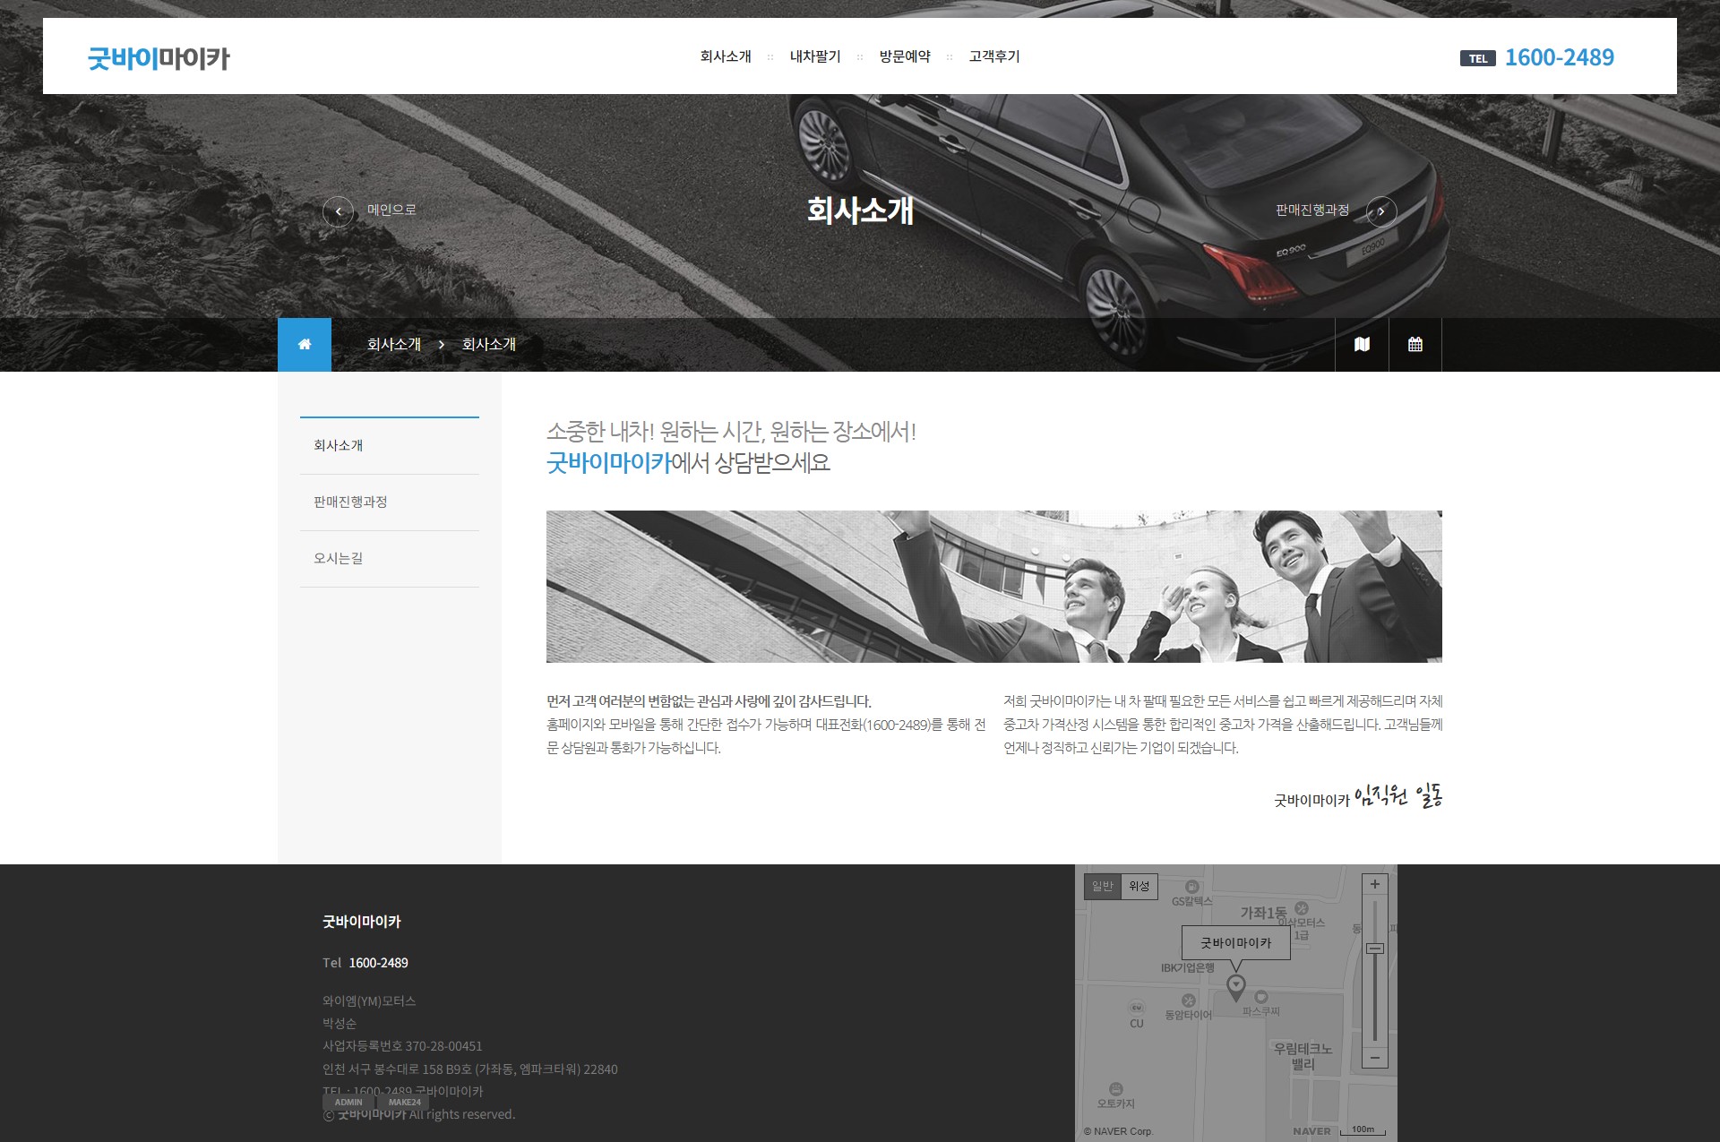Click the footer 굿바이마이카 title
Viewport: 1720px width, 1142px height.
[362, 922]
